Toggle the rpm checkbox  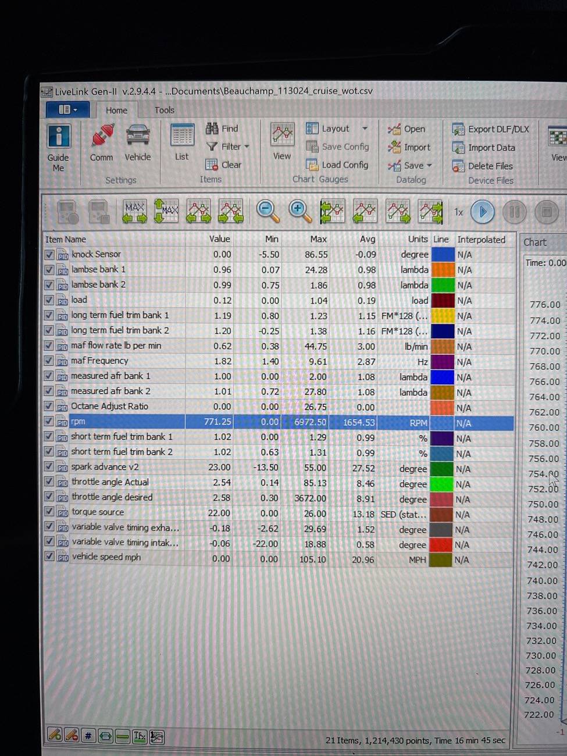(x=49, y=422)
